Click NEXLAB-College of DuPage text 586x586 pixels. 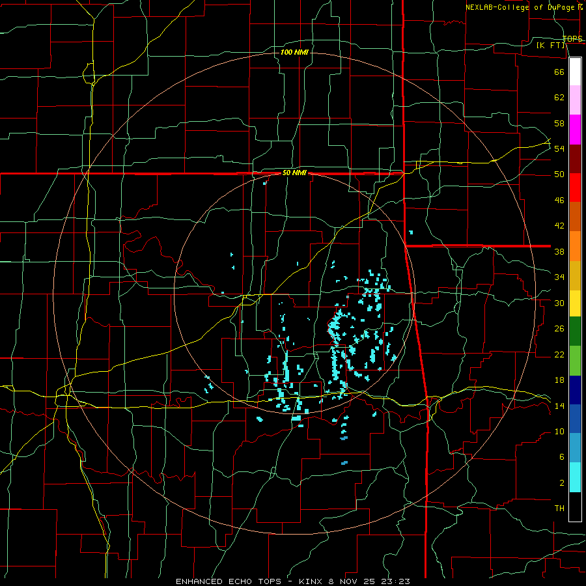point(520,7)
